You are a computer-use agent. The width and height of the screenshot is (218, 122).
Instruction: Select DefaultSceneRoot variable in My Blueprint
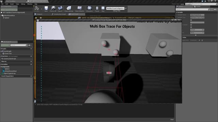[11, 71]
